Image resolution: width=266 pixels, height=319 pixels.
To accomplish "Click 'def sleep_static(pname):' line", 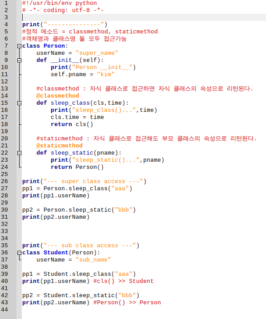I will 79,153.
